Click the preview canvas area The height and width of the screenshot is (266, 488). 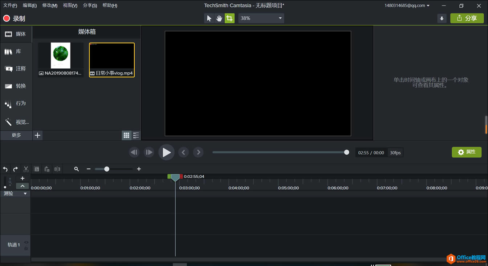(x=258, y=84)
